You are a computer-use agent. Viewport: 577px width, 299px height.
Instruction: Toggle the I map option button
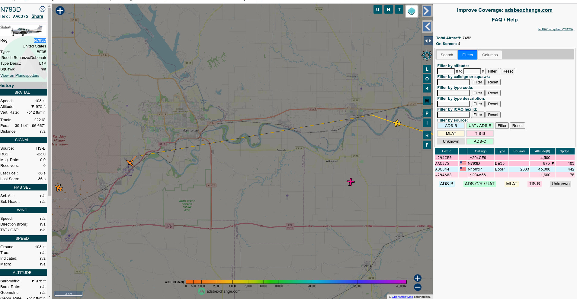pyautogui.click(x=427, y=123)
